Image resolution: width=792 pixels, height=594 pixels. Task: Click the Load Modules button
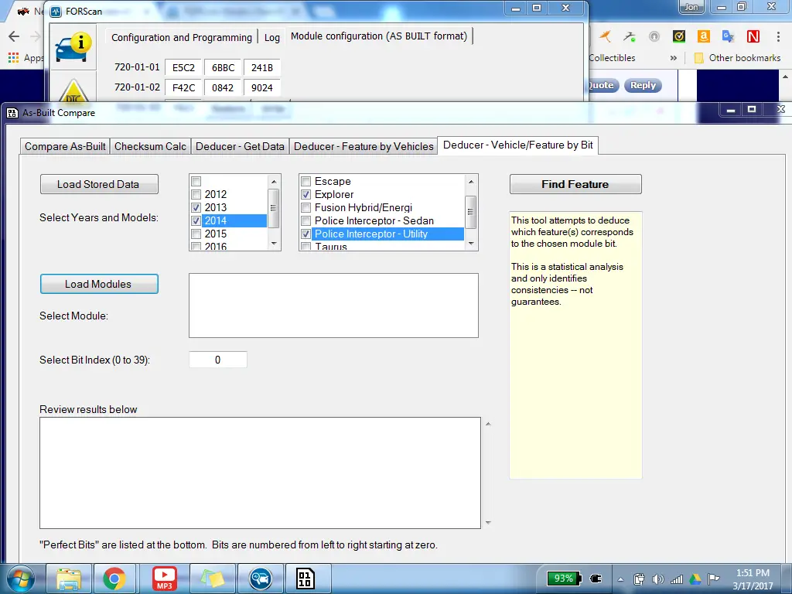pos(99,284)
